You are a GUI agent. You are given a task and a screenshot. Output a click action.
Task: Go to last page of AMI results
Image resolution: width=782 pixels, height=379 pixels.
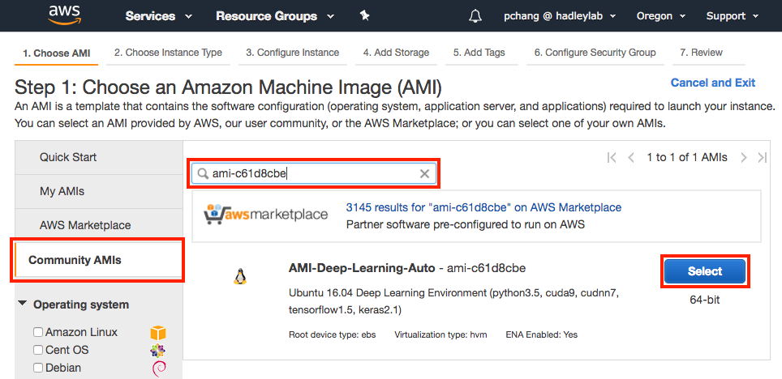pyautogui.click(x=762, y=158)
